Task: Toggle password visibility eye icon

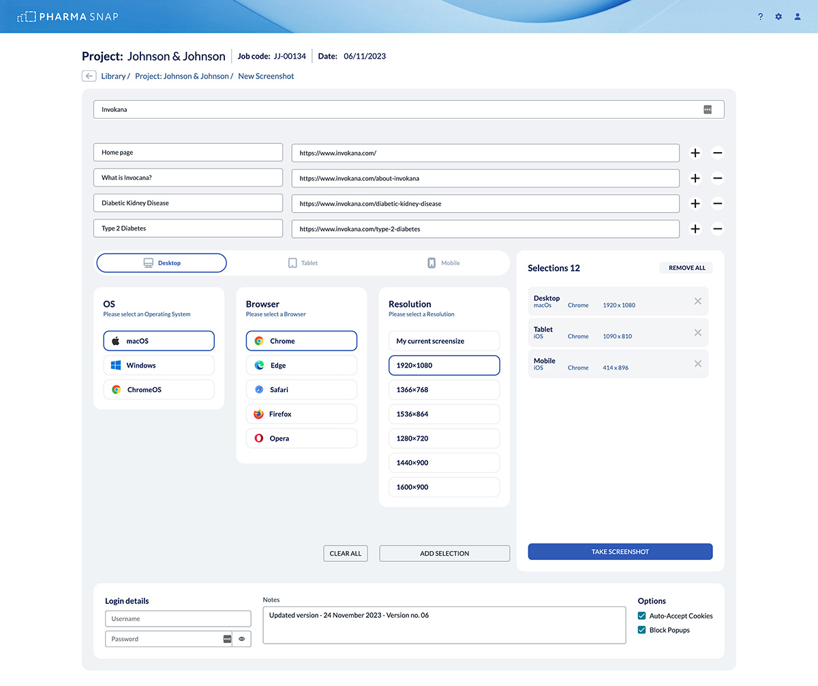Action: (241, 639)
